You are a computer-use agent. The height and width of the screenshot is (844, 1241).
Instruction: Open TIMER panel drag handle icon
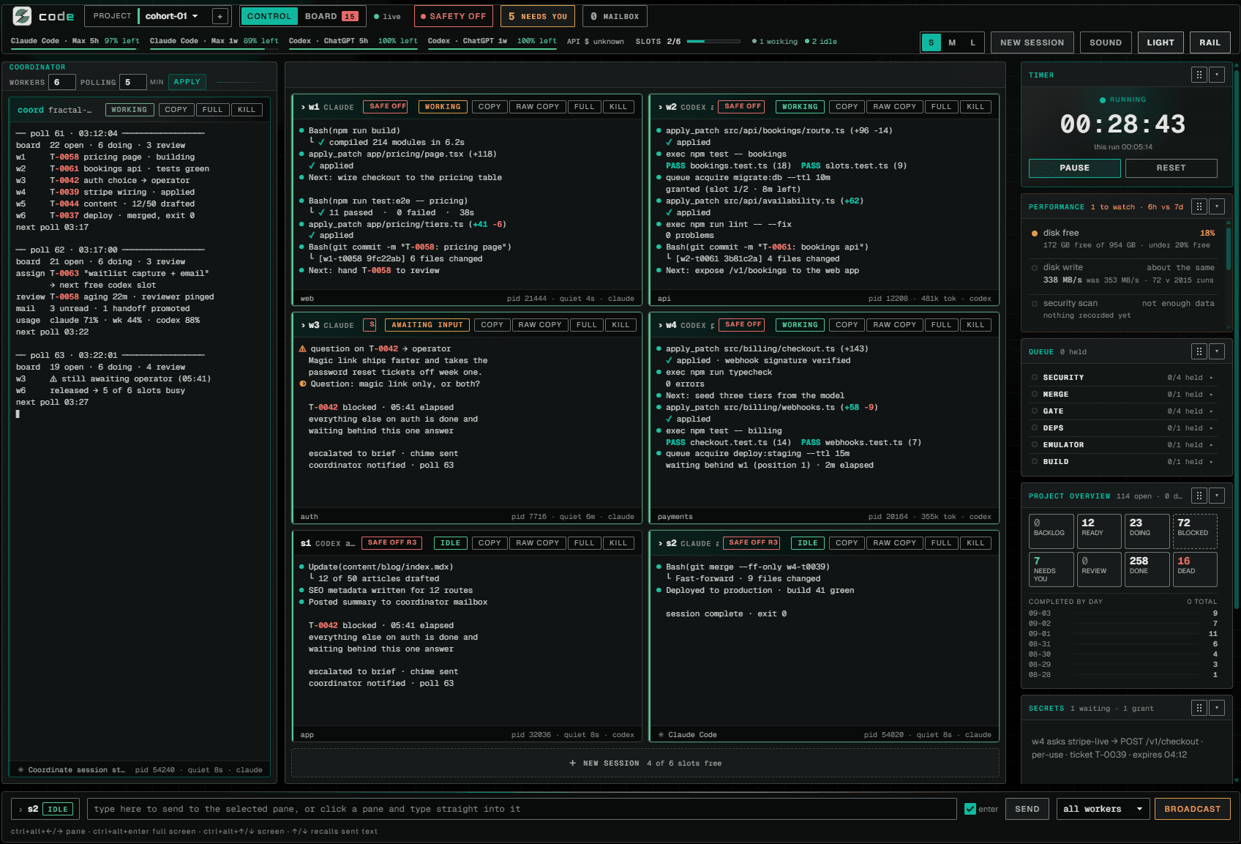pos(1199,75)
